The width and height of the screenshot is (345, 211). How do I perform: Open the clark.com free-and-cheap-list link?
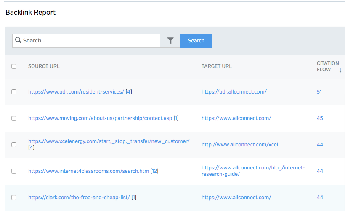tap(79, 198)
